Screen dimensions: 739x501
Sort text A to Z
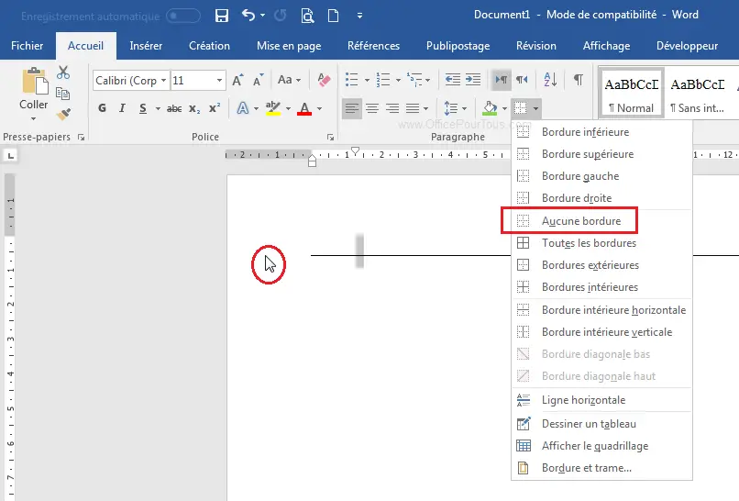click(x=550, y=80)
